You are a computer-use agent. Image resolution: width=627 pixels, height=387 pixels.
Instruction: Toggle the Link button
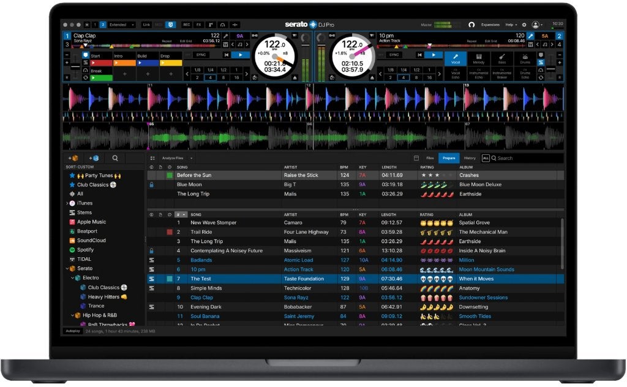(x=146, y=24)
